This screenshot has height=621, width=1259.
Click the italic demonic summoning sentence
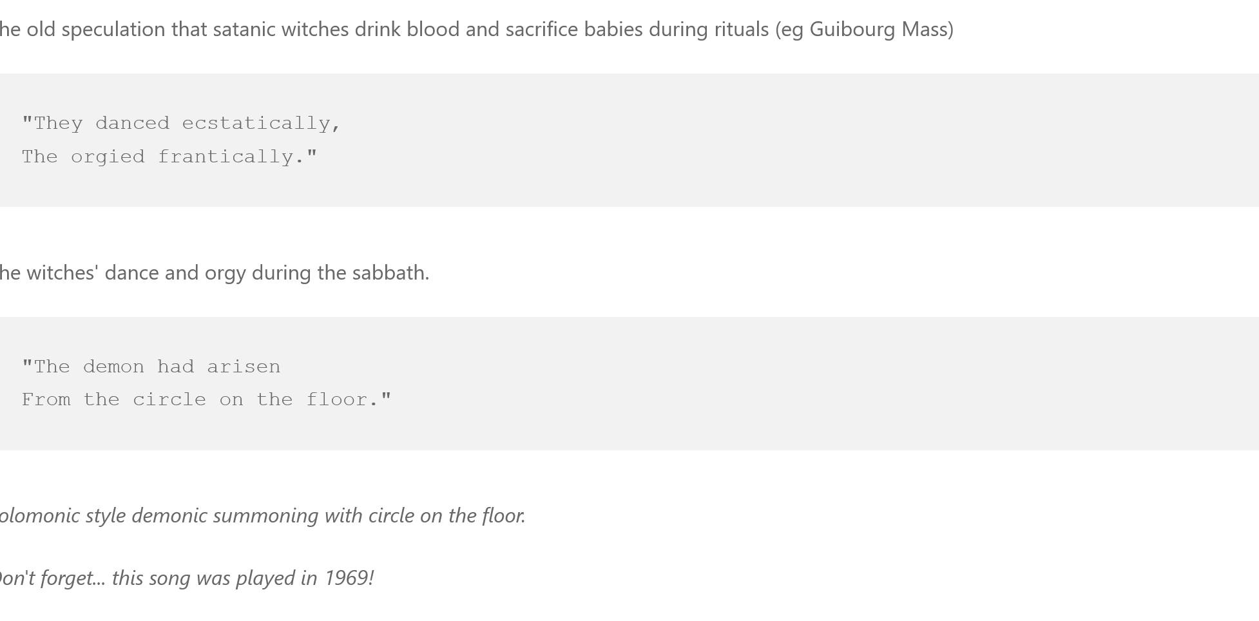(x=262, y=516)
